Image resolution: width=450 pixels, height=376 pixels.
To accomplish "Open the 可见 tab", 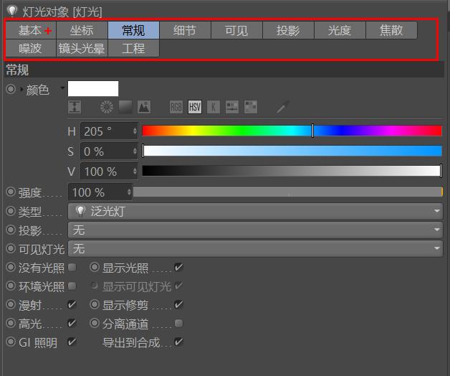I will pos(236,30).
